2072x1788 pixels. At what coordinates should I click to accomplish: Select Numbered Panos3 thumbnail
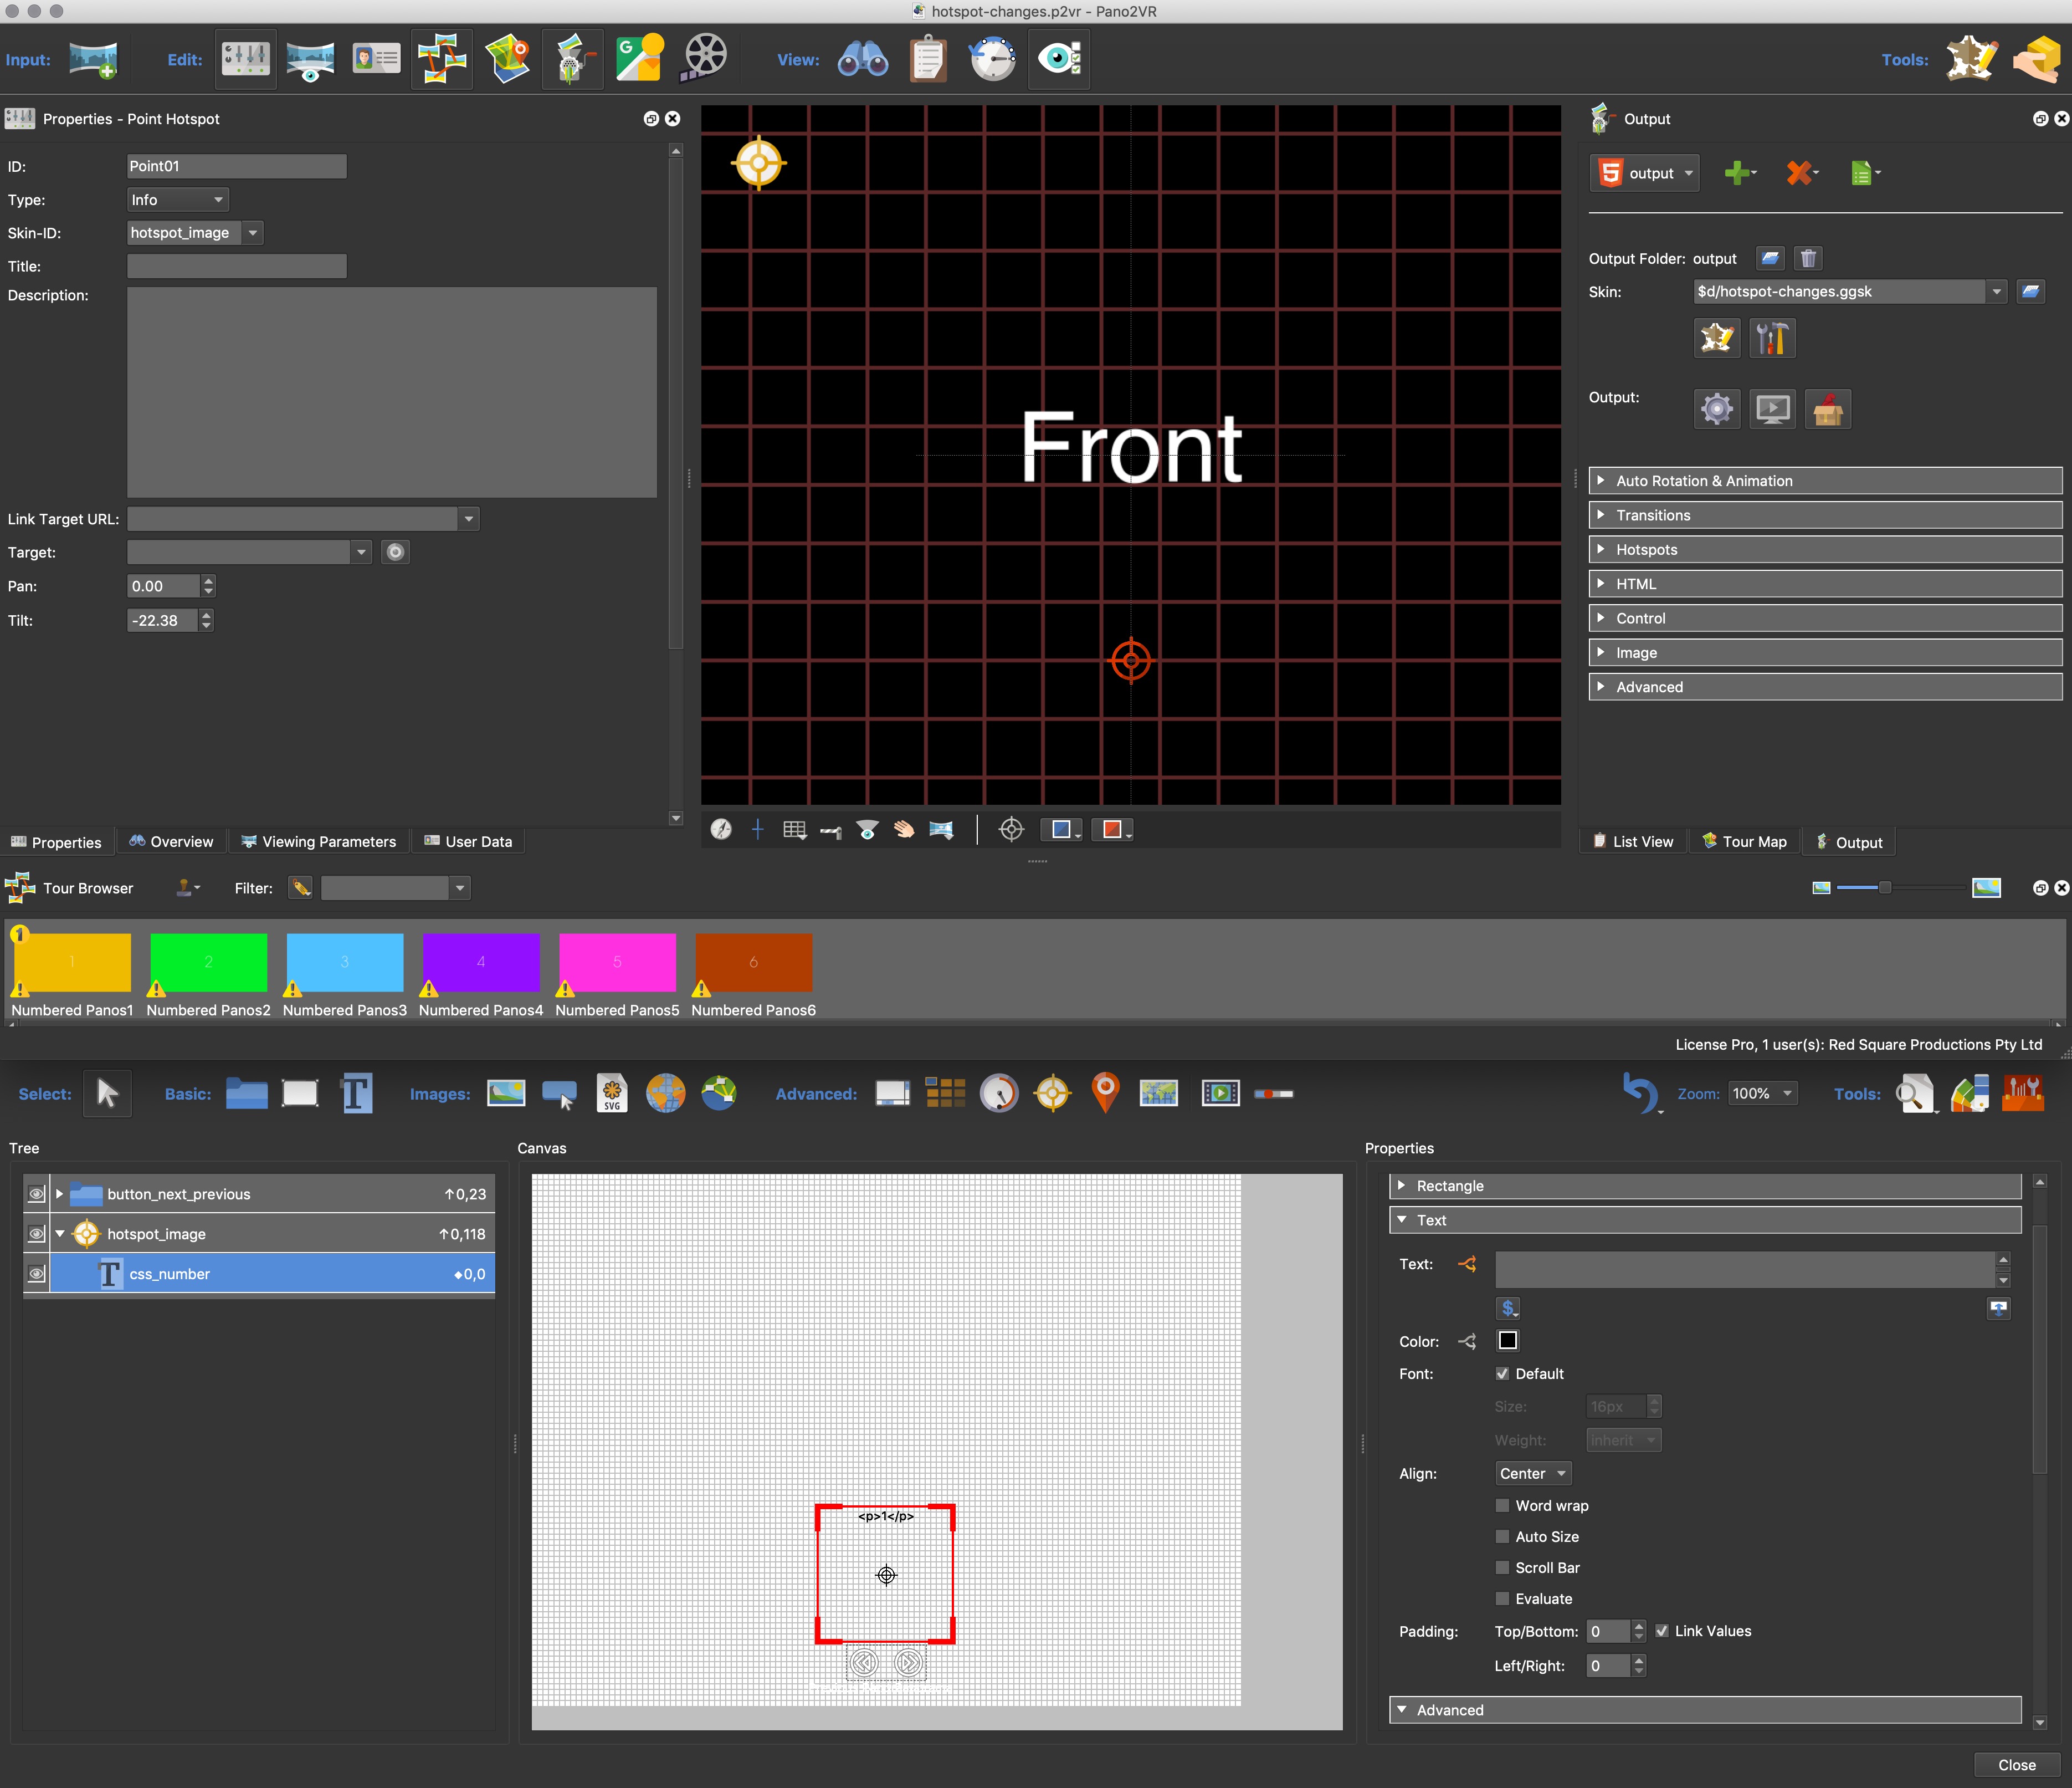pyautogui.click(x=344, y=963)
